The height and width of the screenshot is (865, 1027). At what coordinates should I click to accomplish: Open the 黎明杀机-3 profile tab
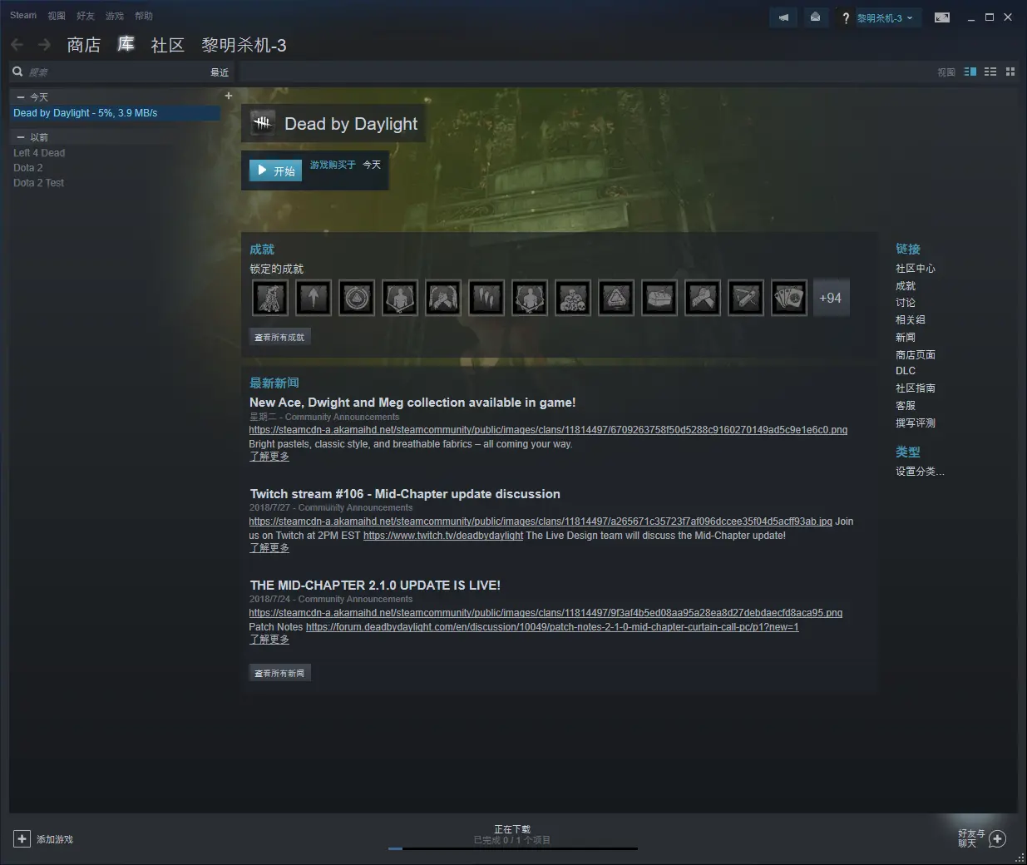coord(244,45)
